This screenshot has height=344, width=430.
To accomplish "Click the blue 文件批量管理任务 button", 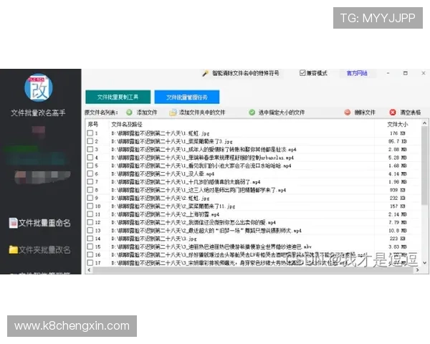I will point(187,97).
